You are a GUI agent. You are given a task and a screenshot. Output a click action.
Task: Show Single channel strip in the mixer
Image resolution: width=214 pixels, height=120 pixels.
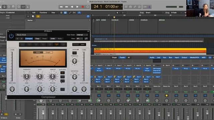point(114,58)
